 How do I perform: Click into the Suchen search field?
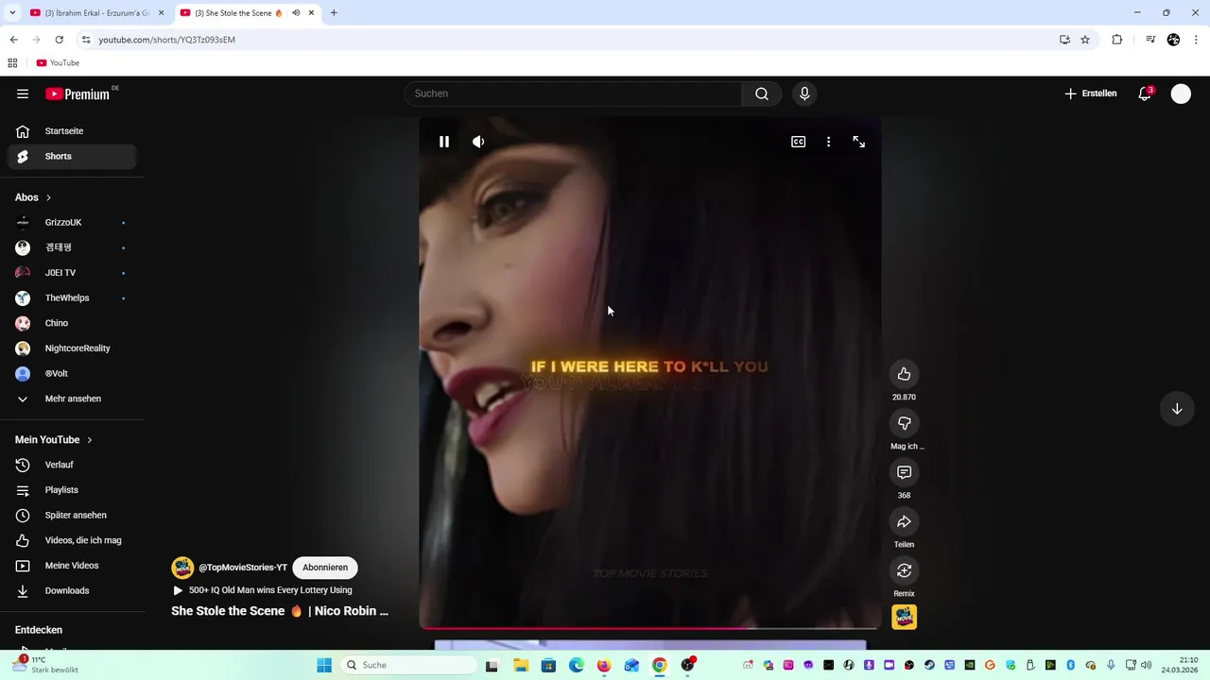click(x=573, y=93)
